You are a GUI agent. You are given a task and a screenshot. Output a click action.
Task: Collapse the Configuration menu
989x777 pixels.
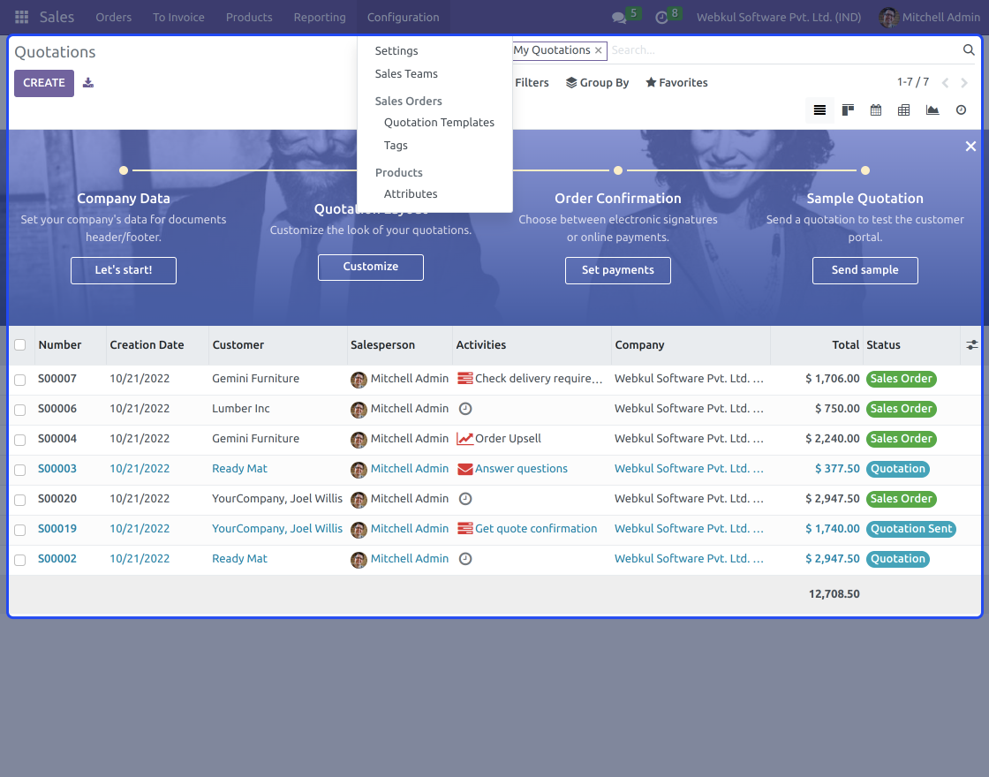[403, 17]
